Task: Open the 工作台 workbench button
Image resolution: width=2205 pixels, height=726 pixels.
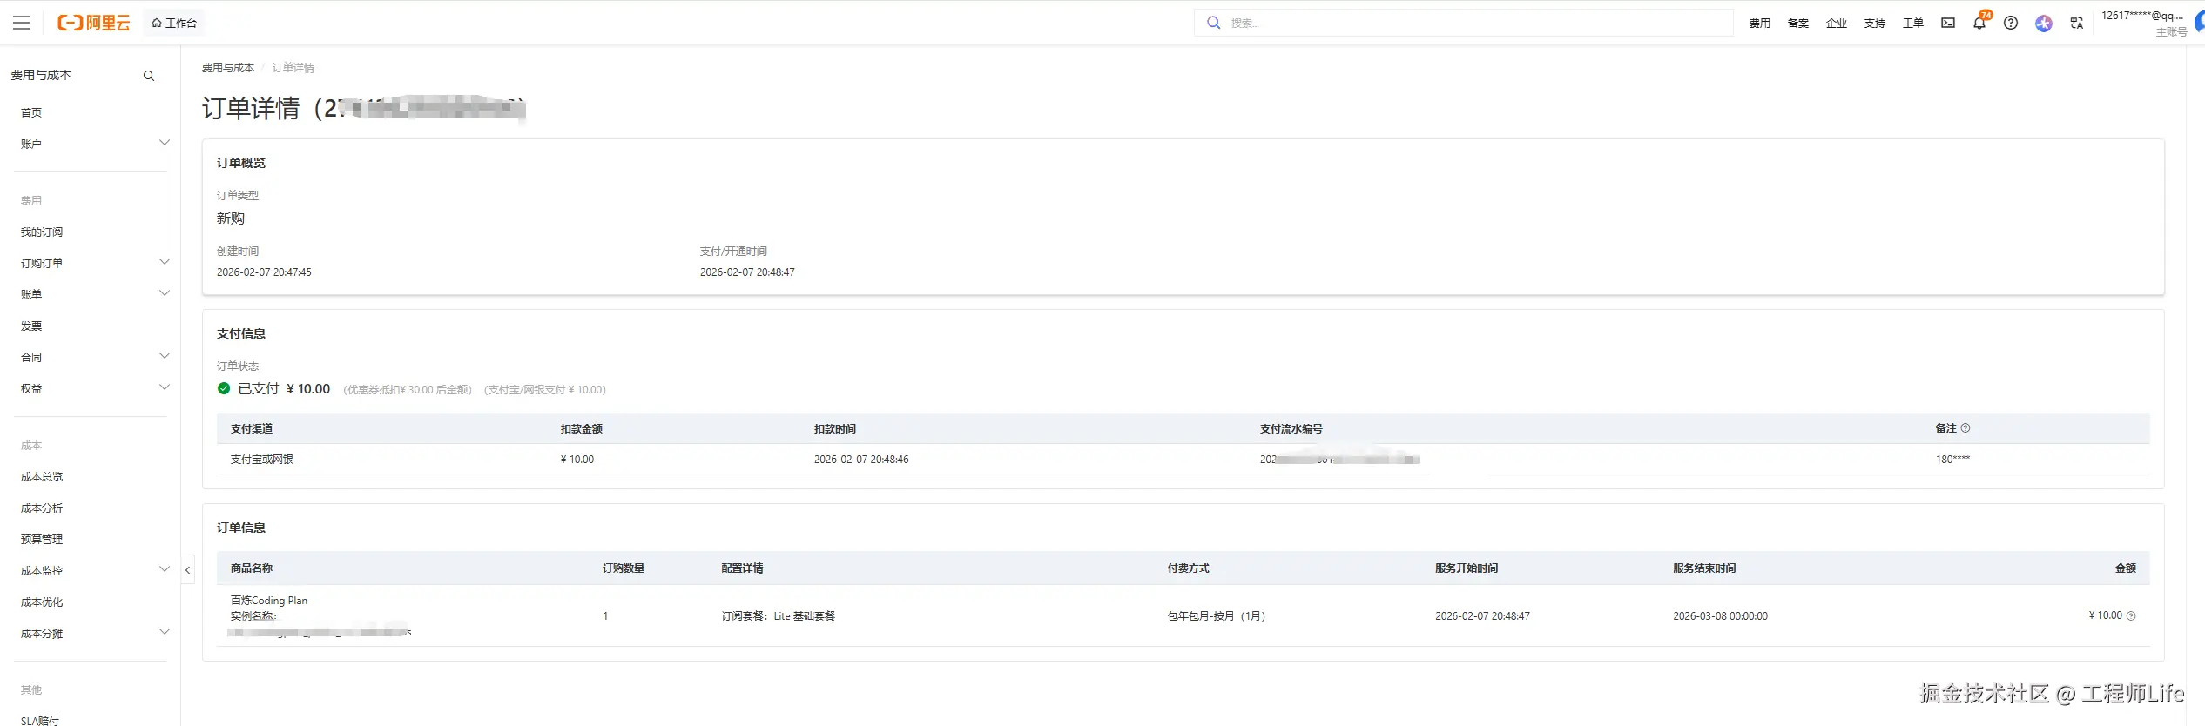Action: coord(174,23)
